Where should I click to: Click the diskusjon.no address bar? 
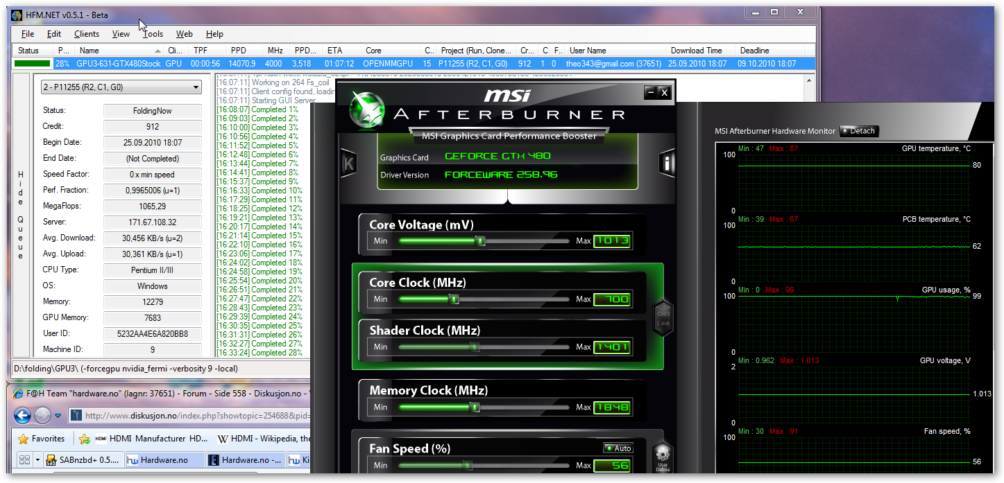pos(189,415)
